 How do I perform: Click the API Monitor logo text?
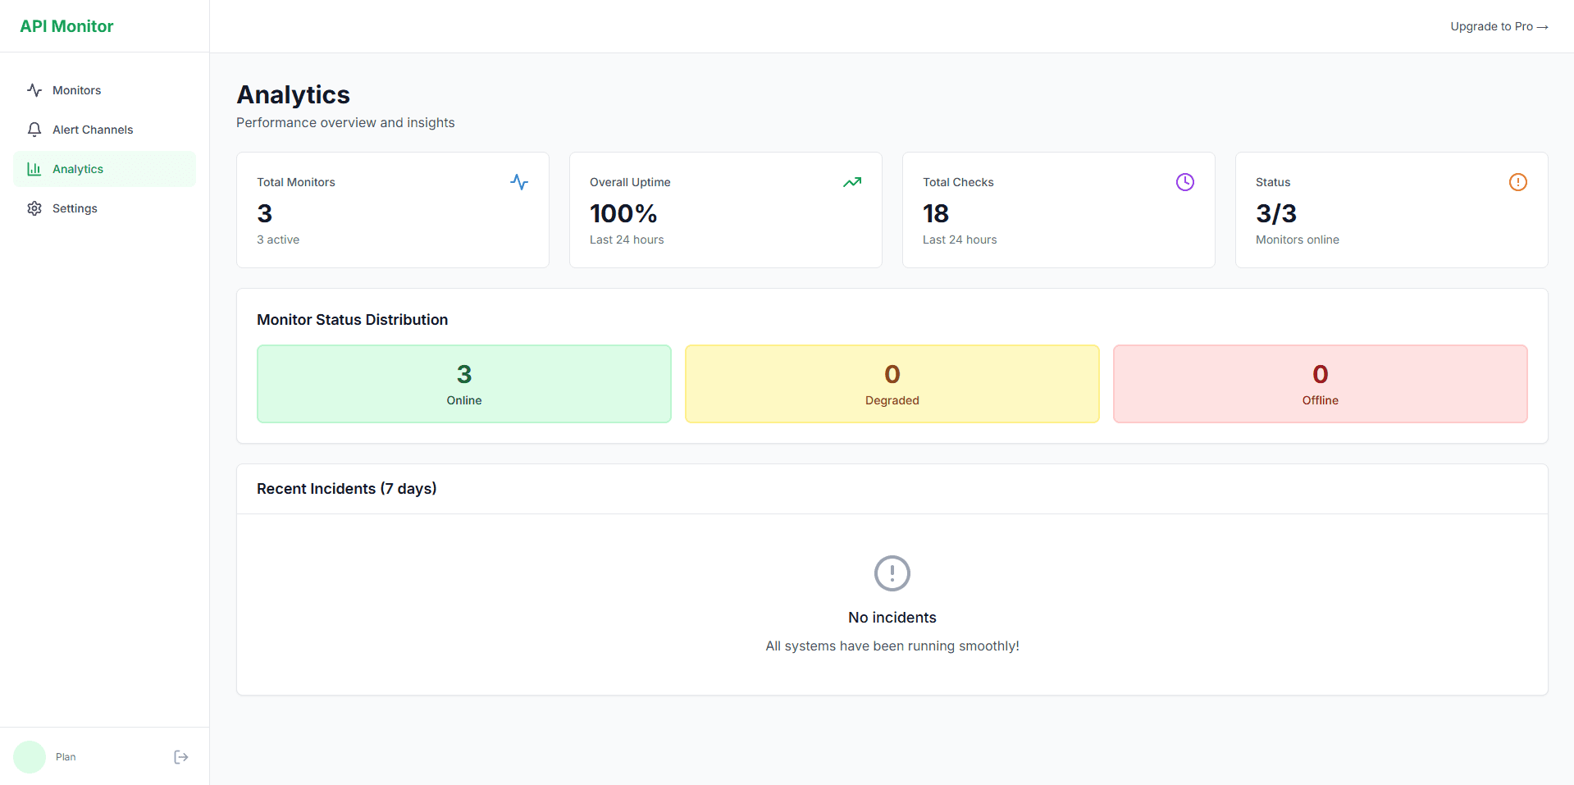(x=66, y=25)
